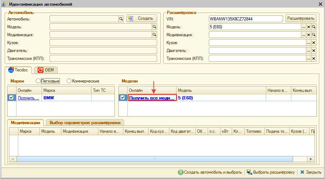This screenshot has width=325, height=179.
Task: Clear the Кузов decoding field with X
Action: tap(314, 43)
